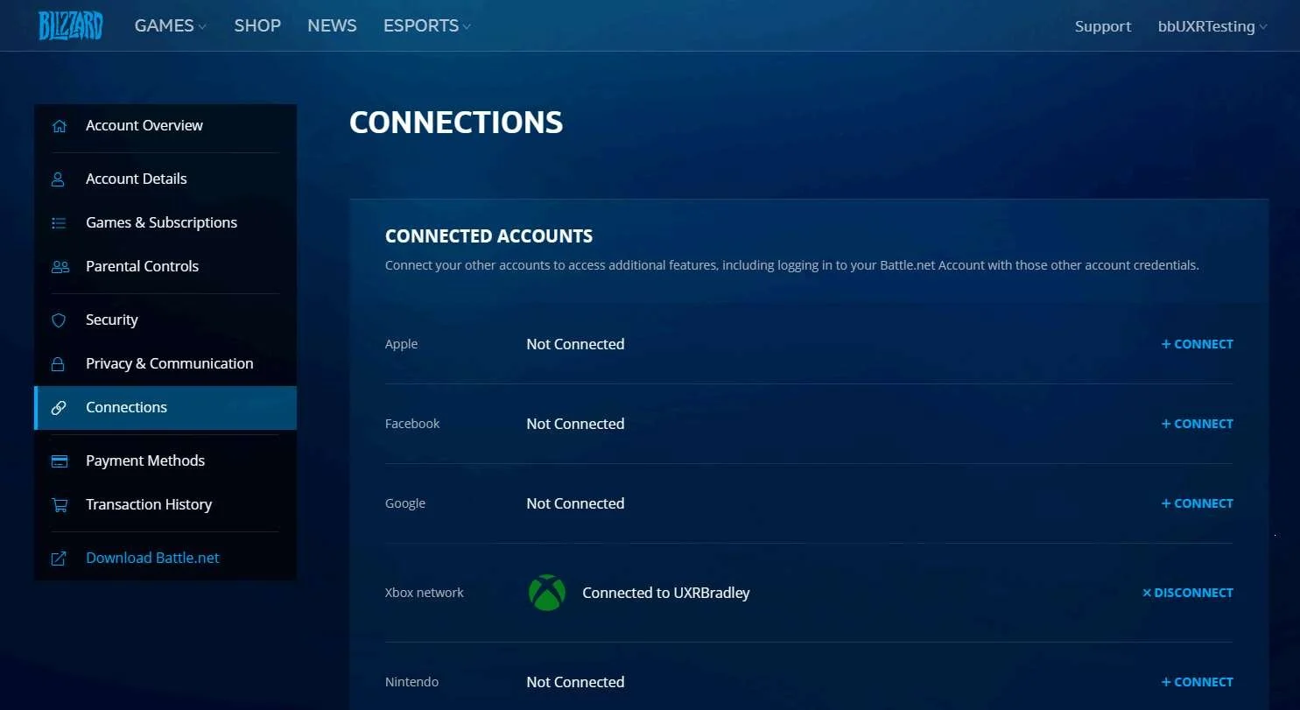
Task: Click the 'CONNECTED ACCOUNTS' heading
Action: [488, 236]
